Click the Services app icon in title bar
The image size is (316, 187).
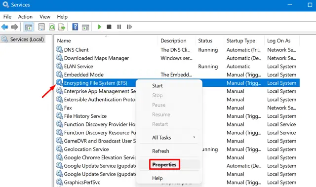(5, 4)
